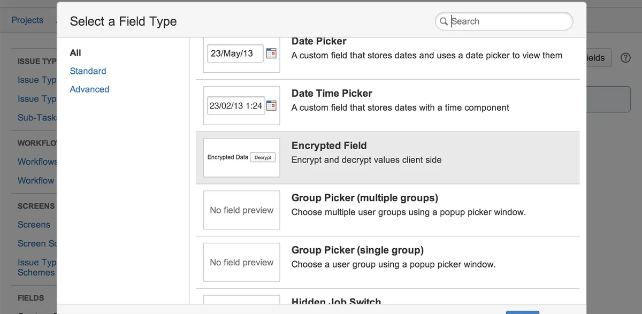The image size is (642, 314).
Task: Select Group Picker (single group) type
Action: click(388, 262)
